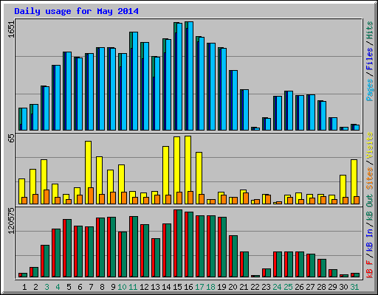The width and height of the screenshot is (378, 295).
Task: Click day 13 label on the axis
Action: click(155, 287)
